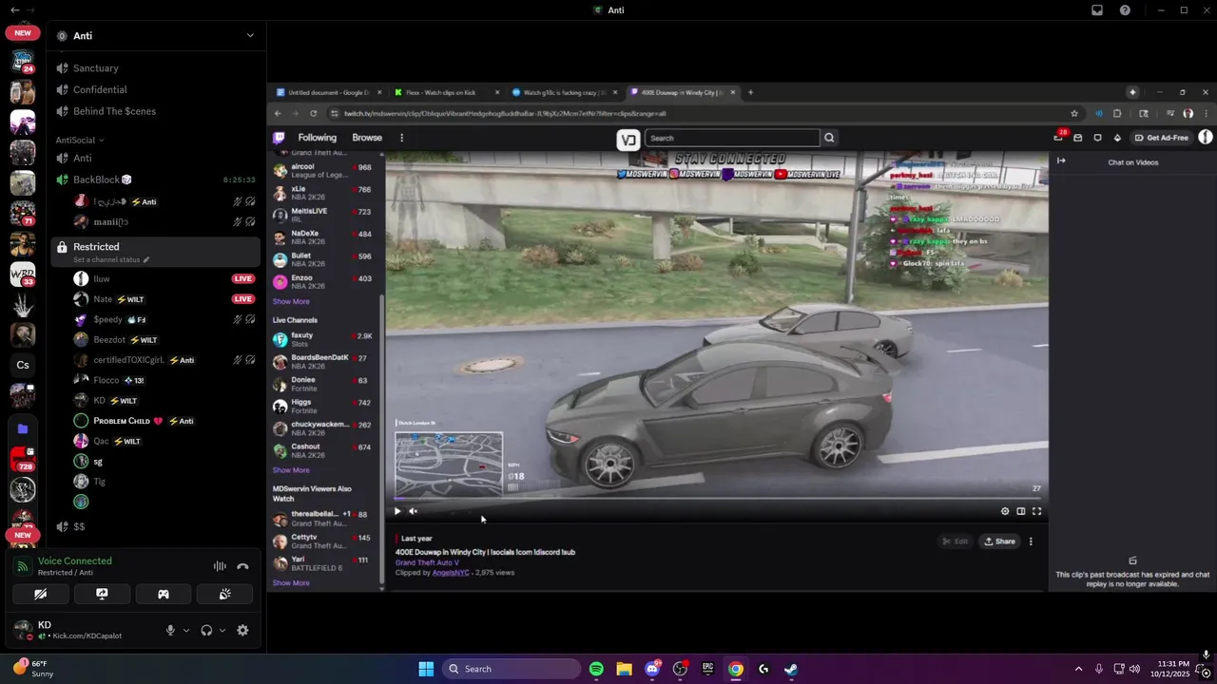Edit the Restricted channel status
1217x684 pixels.
click(x=111, y=259)
